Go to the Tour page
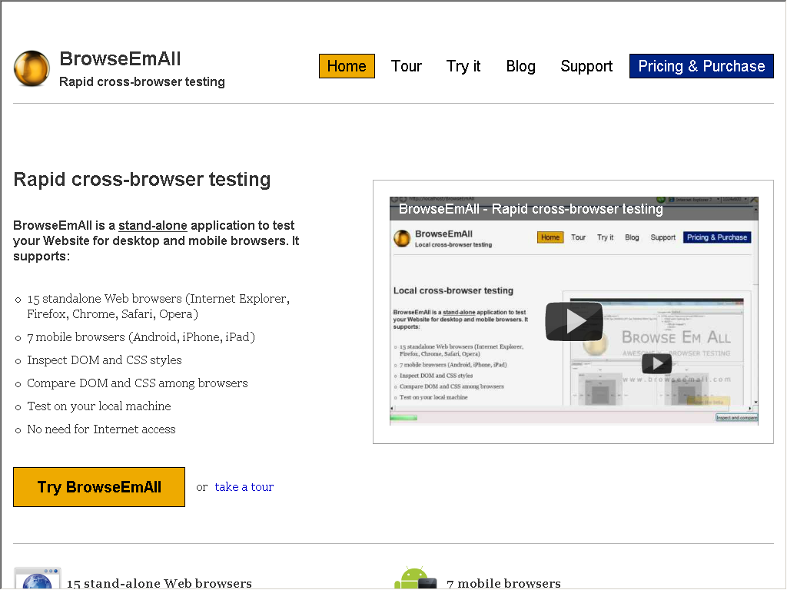Screen dimensions: 787x590 coord(407,66)
